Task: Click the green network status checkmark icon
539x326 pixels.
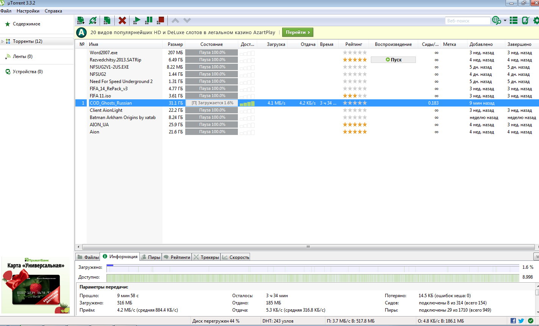Action: [x=531, y=321]
